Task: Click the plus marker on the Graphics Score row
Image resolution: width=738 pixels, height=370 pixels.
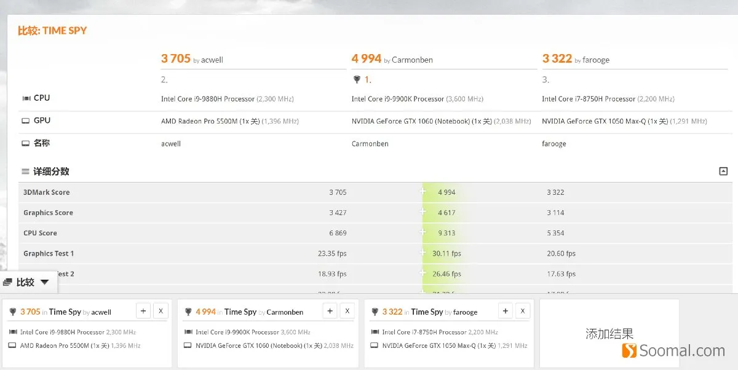Action: click(423, 212)
